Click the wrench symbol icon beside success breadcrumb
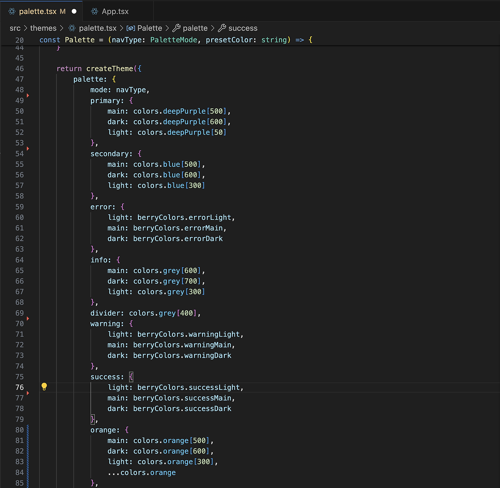Image resolution: width=500 pixels, height=488 pixels. click(x=222, y=28)
